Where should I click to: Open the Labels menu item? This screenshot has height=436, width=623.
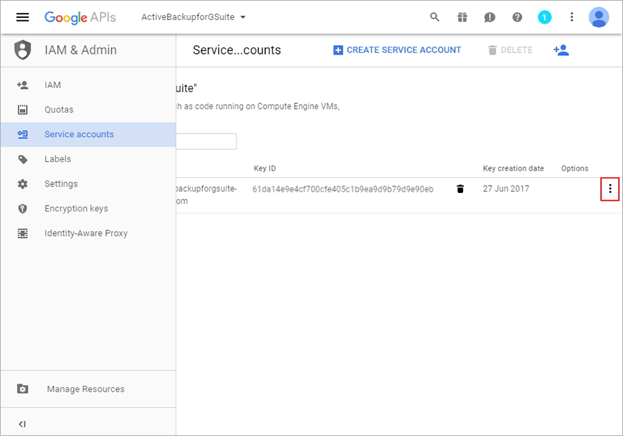click(x=57, y=159)
